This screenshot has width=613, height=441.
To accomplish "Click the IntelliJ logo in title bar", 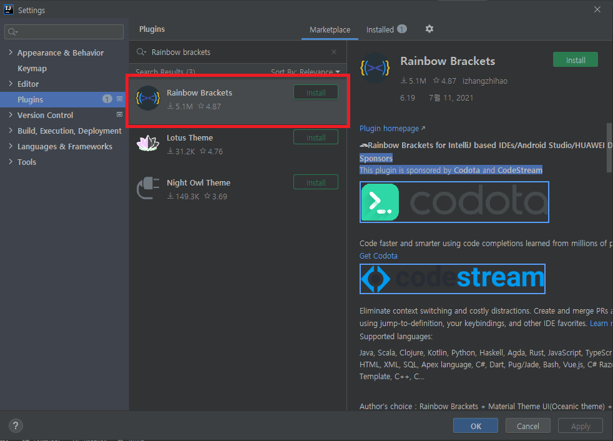I will tap(8, 9).
